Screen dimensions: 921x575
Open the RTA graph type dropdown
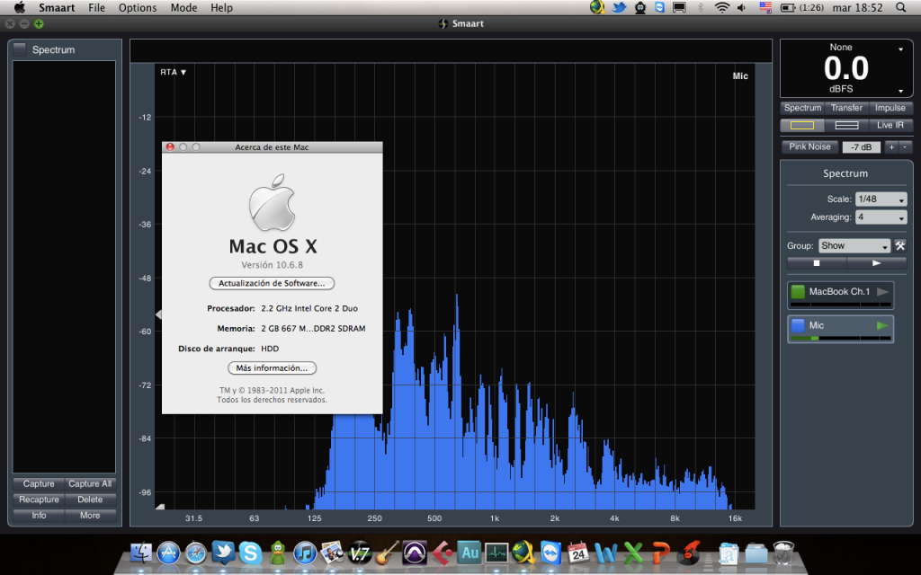point(174,72)
